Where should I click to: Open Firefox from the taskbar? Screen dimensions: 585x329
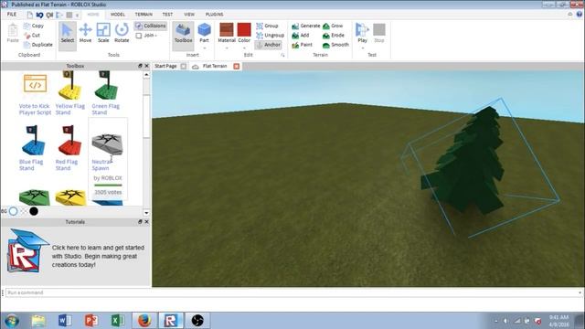[x=144, y=321]
